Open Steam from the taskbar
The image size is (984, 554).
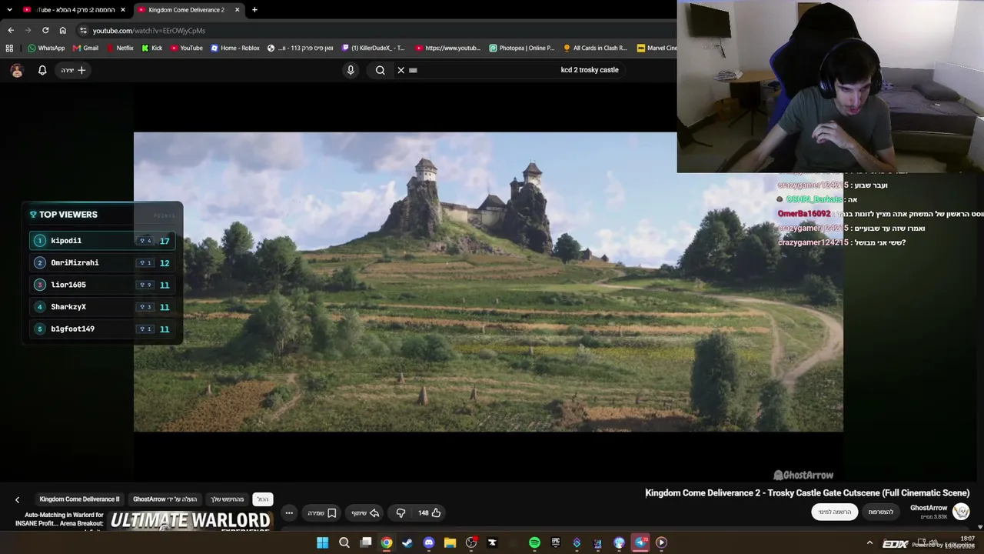(x=407, y=542)
